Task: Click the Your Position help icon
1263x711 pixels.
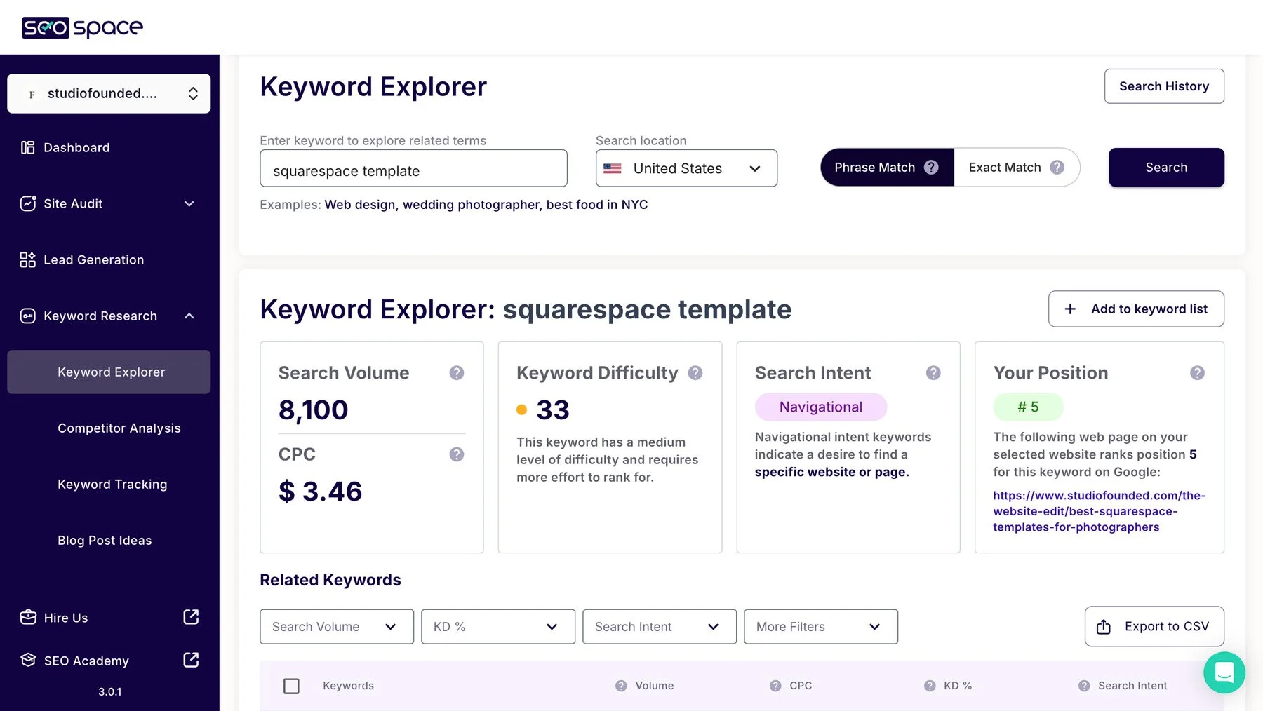Action: click(1198, 373)
